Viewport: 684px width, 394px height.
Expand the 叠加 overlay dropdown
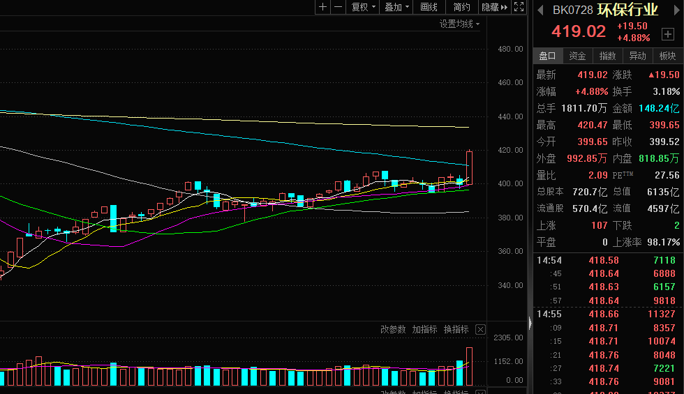point(397,7)
